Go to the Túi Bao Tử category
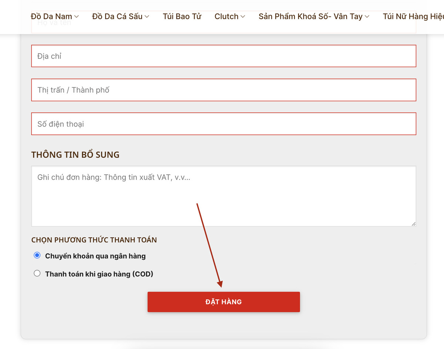 [x=182, y=16]
